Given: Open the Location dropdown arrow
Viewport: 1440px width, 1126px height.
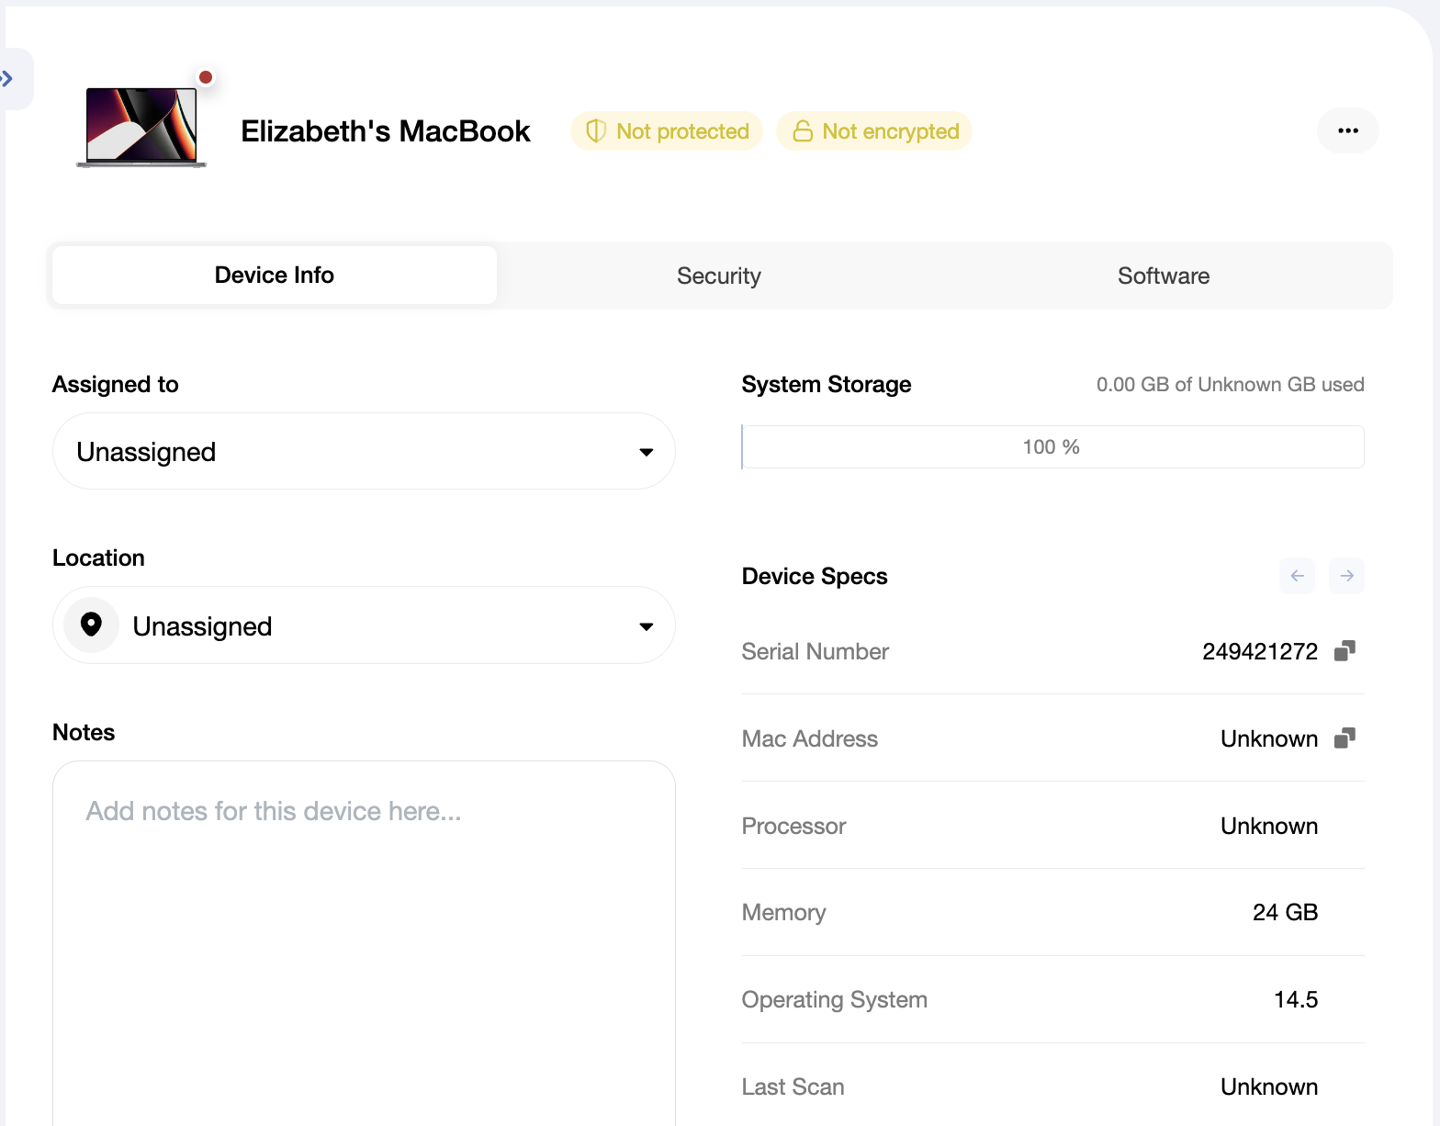Looking at the screenshot, I should point(647,626).
